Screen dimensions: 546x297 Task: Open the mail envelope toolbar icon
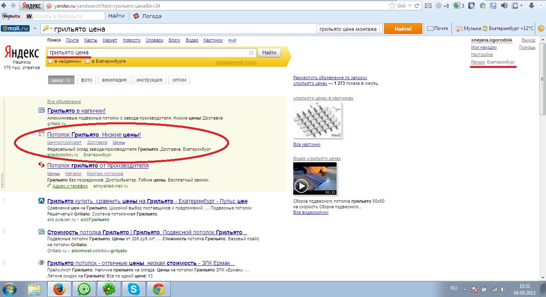click(428, 6)
